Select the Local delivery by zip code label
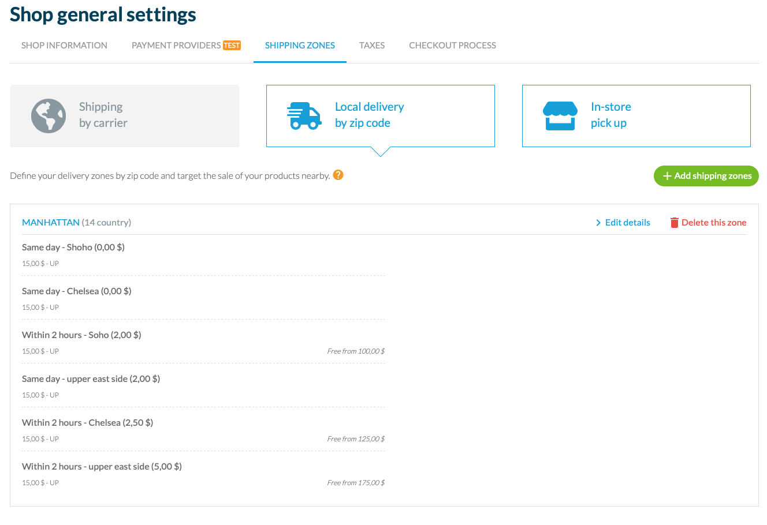767x525 pixels. click(x=369, y=115)
